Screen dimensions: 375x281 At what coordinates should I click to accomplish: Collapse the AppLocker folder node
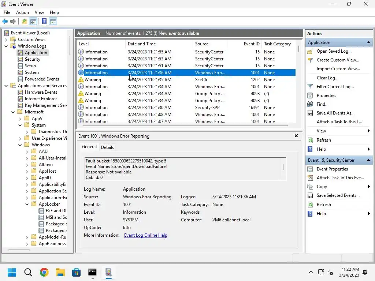coord(27,204)
